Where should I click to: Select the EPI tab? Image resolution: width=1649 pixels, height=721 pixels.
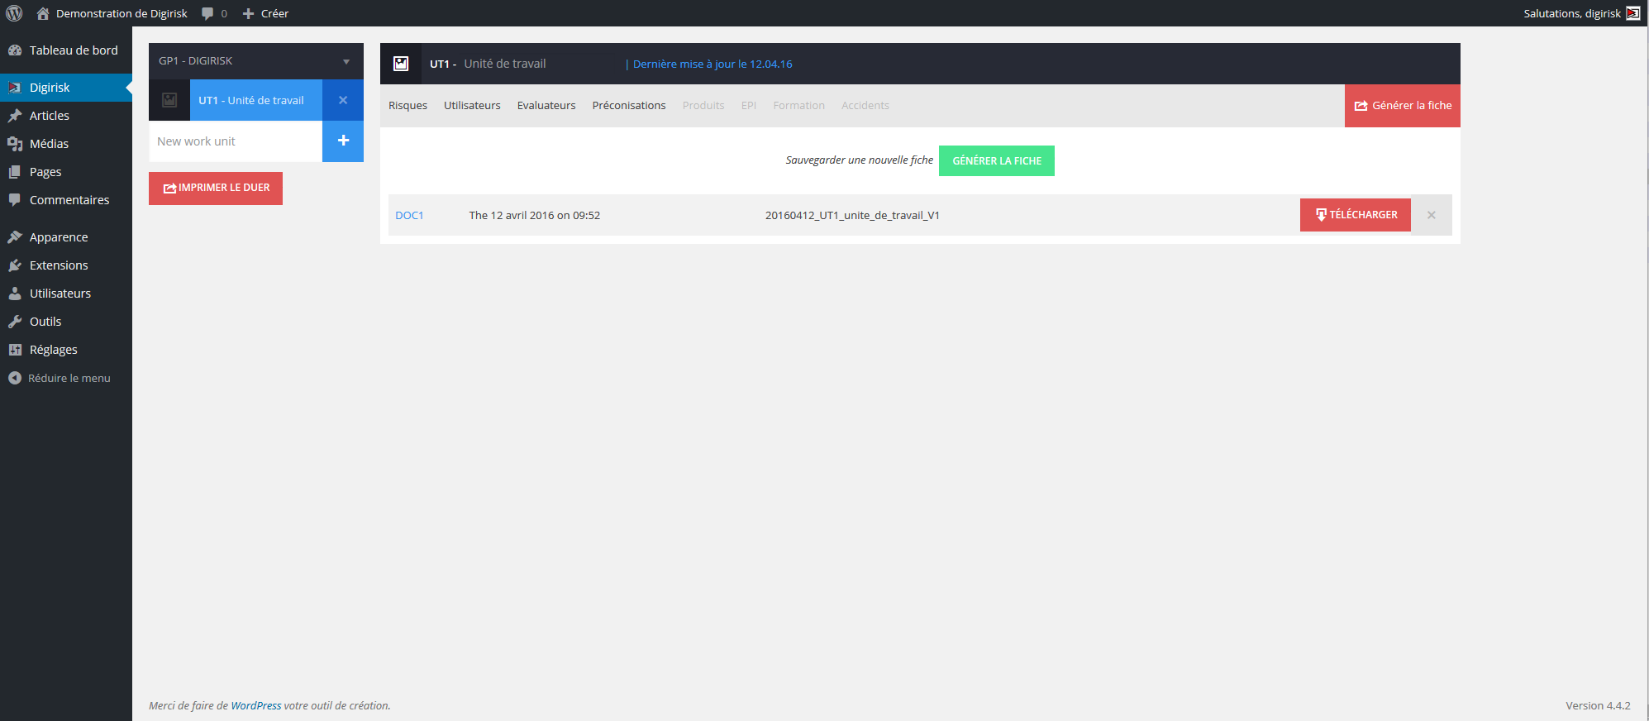[749, 106]
